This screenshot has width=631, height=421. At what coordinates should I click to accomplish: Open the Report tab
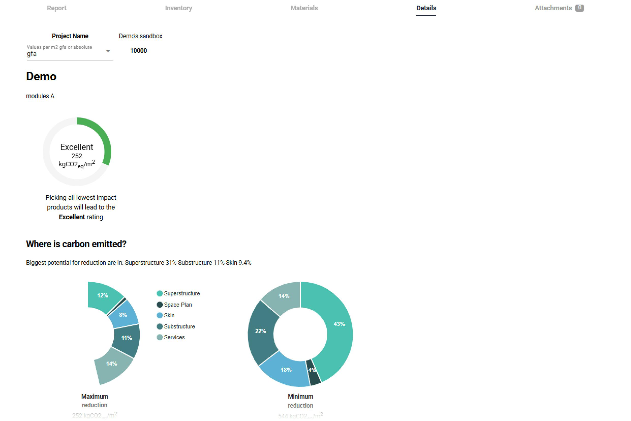(57, 8)
